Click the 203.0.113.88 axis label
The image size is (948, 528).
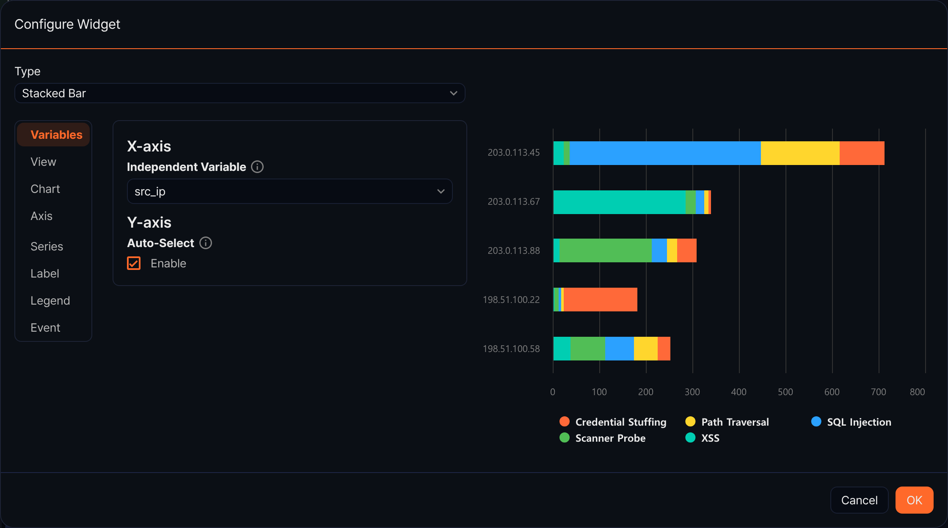(513, 251)
